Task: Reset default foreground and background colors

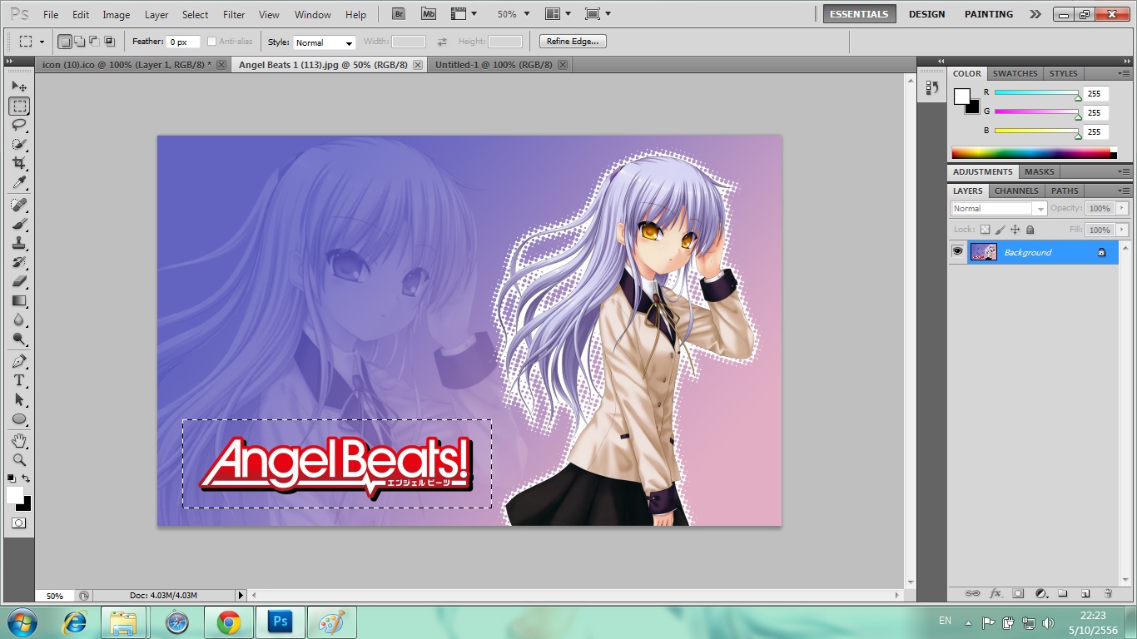Action: (12, 478)
